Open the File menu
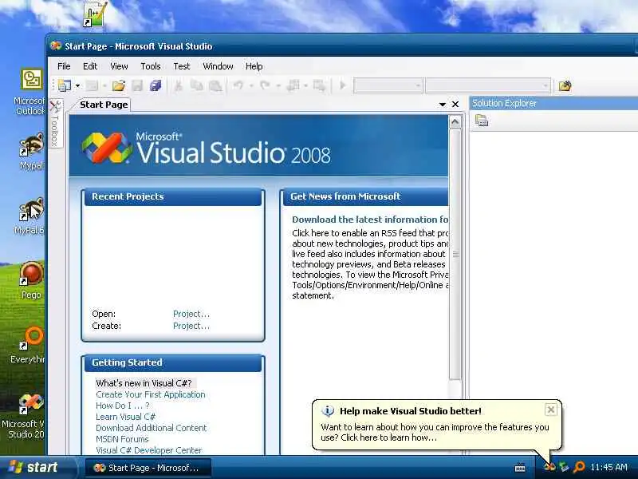Viewport: 638px width, 479px height. pyautogui.click(x=64, y=66)
